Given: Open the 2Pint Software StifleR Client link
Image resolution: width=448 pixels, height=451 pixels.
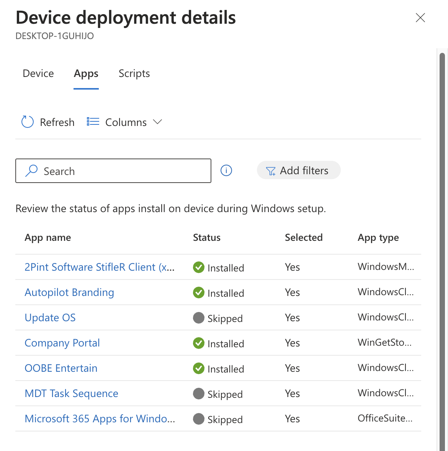Looking at the screenshot, I should (100, 267).
